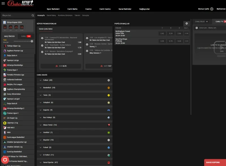
Task: Open İspanya LaLiga league
Action: pos(18,60)
